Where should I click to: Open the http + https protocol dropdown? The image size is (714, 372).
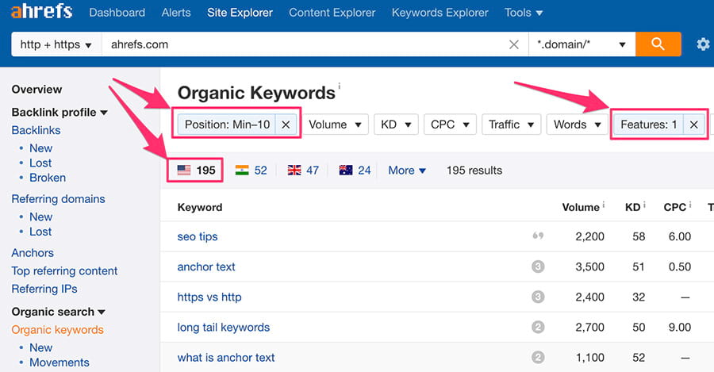(x=56, y=44)
